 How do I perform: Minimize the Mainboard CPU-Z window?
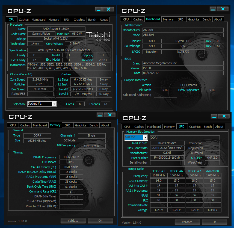213,9
